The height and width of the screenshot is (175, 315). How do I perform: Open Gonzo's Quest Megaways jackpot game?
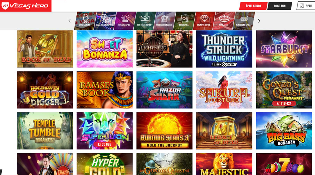tap(284, 90)
